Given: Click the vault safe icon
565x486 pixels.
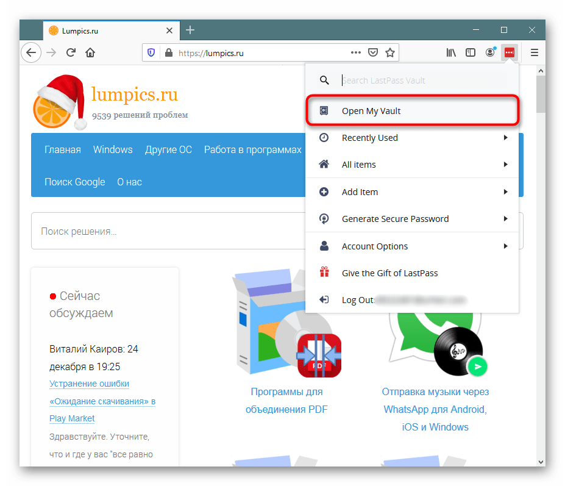Looking at the screenshot, I should (x=324, y=111).
